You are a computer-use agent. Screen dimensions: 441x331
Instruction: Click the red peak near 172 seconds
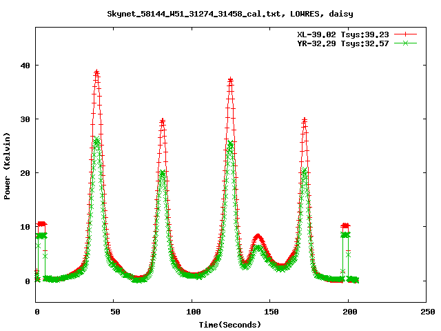tap(305, 121)
